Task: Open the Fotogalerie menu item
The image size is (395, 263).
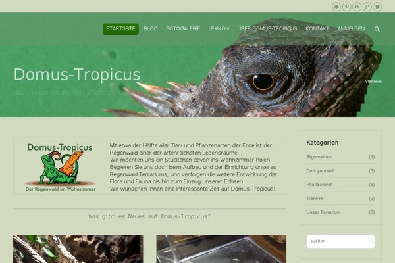Action: pyautogui.click(x=183, y=29)
